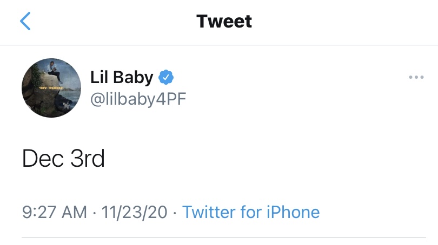Tap '3rd' in the tweet body
Viewport: 438px width, 245px height.
[x=88, y=158]
